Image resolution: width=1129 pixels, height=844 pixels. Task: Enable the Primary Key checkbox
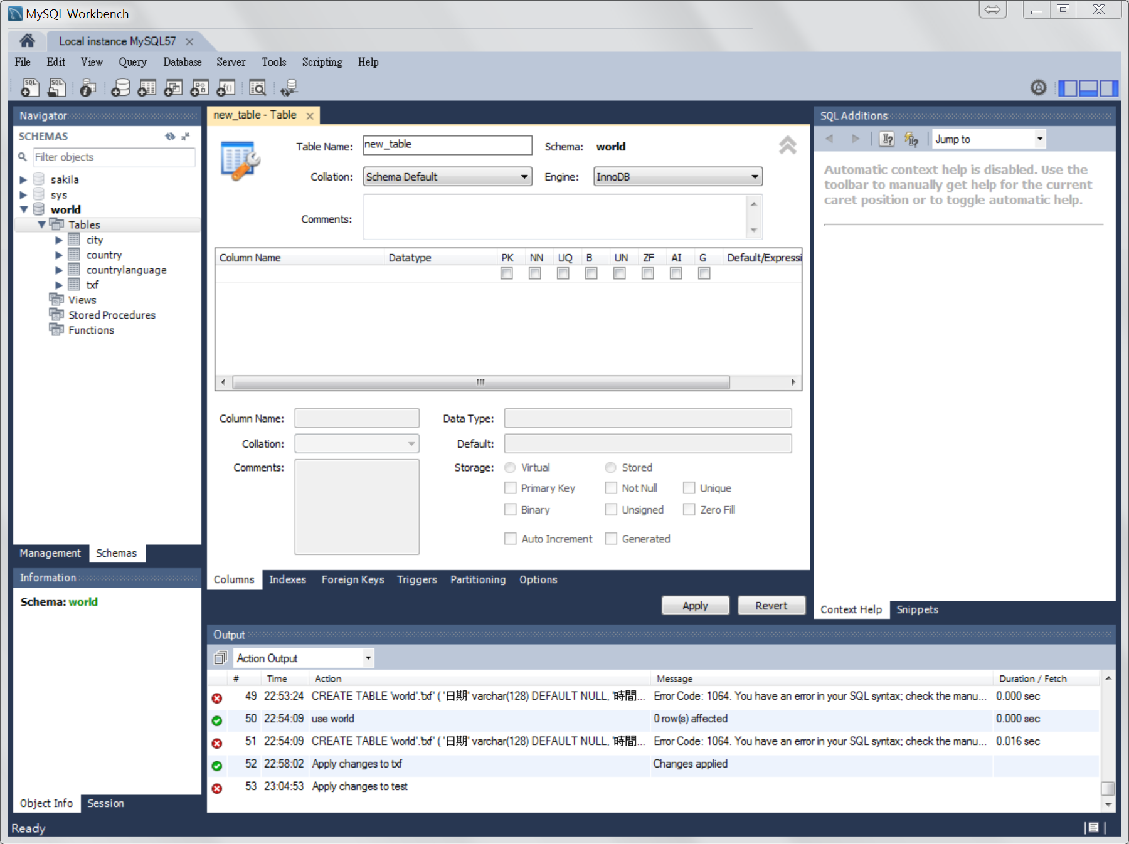[x=511, y=488]
